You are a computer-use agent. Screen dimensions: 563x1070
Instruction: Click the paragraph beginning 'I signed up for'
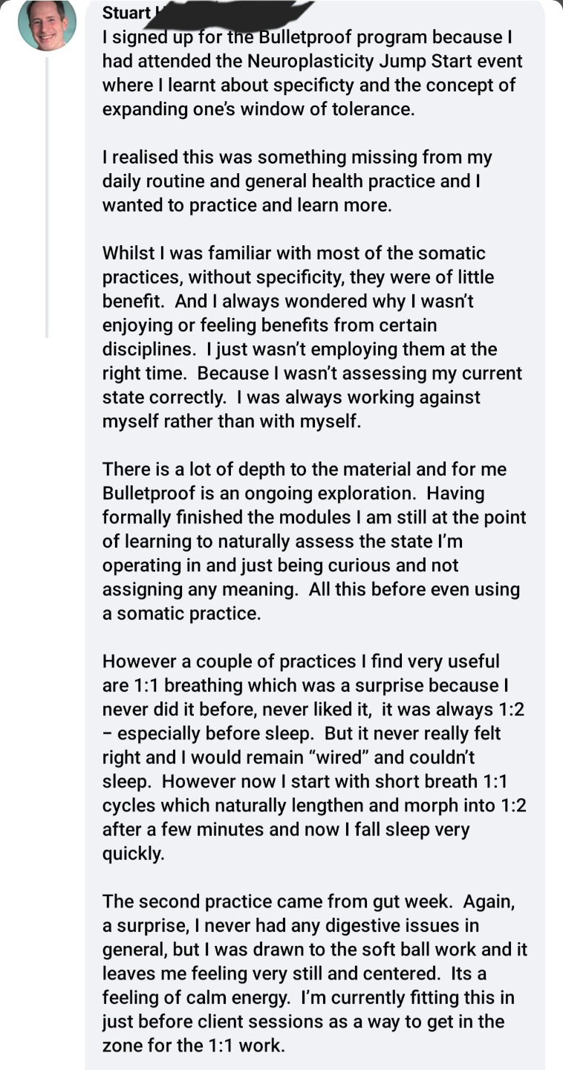tap(312, 72)
